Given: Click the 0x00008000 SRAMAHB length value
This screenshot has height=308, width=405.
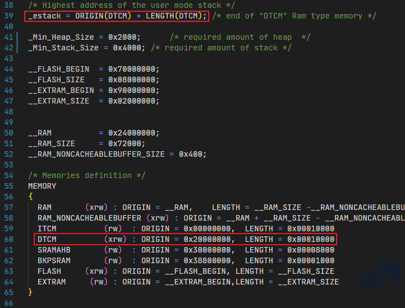Looking at the screenshot, I should pyautogui.click(x=311, y=250).
